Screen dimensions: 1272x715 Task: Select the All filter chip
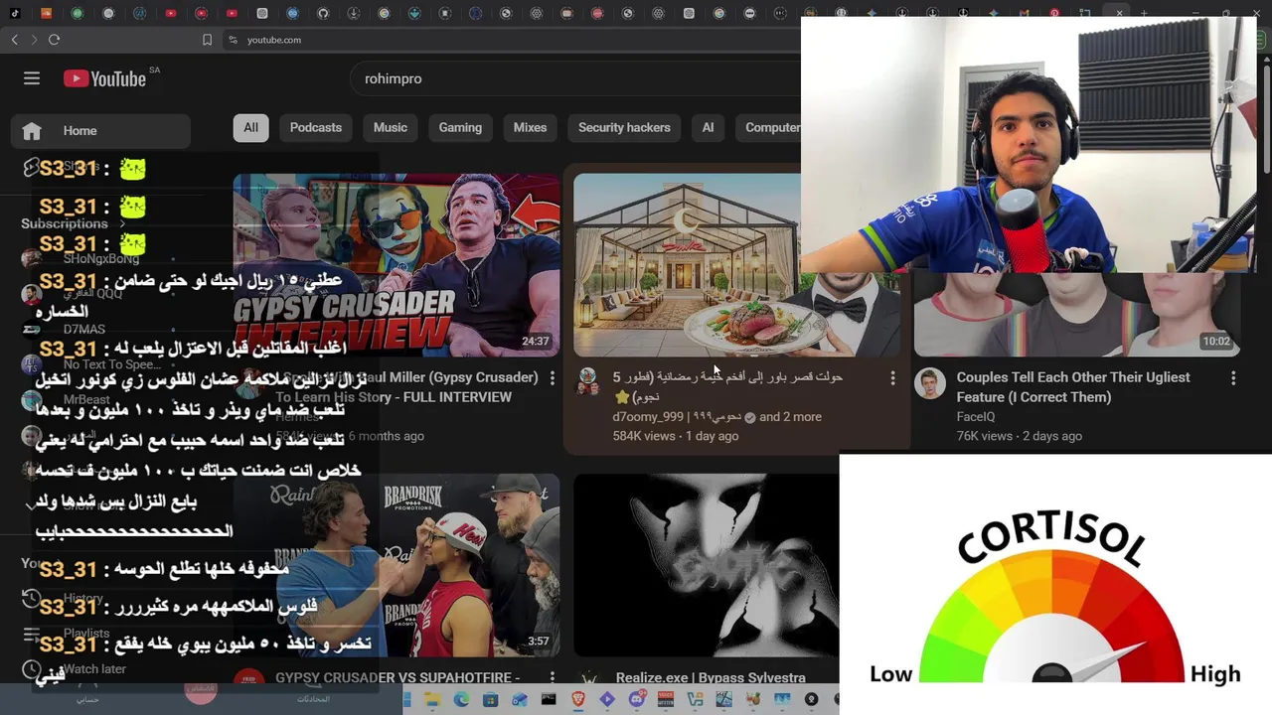[x=250, y=127]
